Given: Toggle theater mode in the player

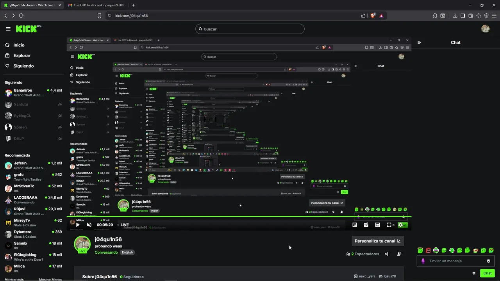Looking at the screenshot, I should [377, 225].
